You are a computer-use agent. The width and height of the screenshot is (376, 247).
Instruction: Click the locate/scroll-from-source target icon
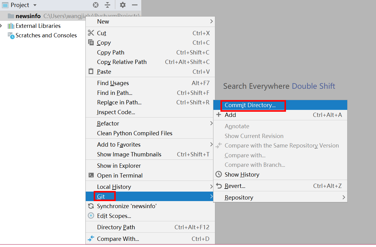pos(96,5)
